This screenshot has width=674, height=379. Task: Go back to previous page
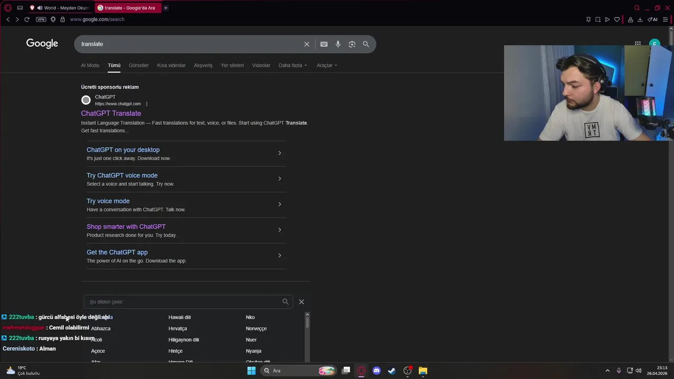tap(8, 19)
